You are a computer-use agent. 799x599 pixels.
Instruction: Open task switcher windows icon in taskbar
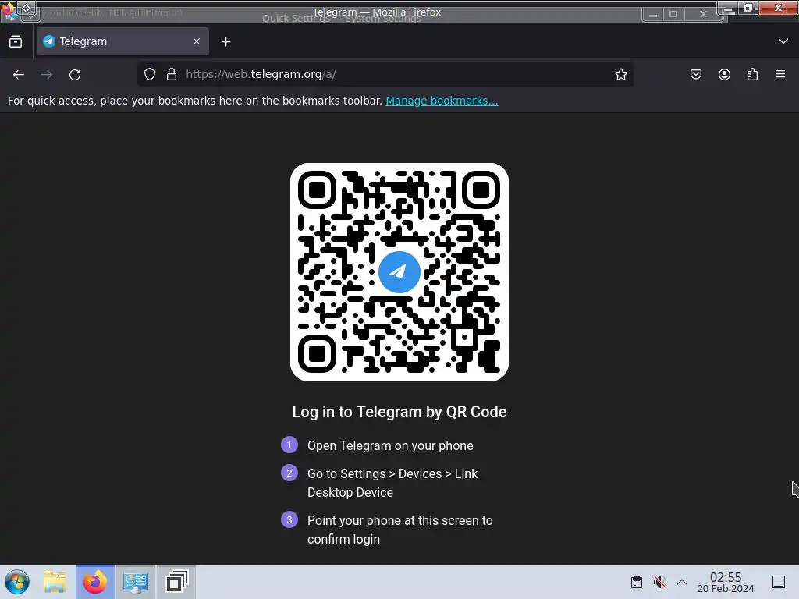(176, 582)
